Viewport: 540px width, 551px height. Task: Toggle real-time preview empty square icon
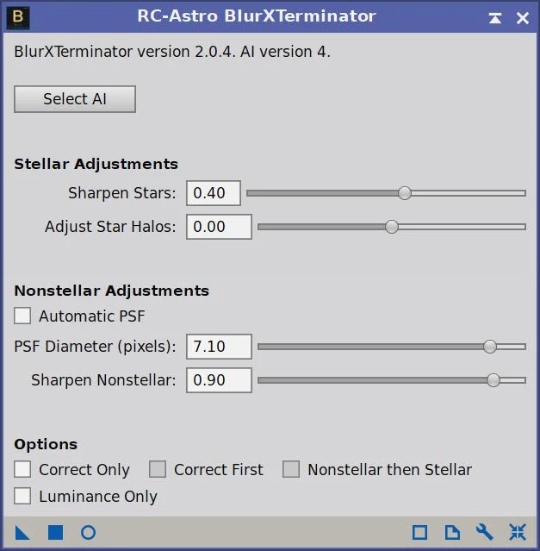419,532
